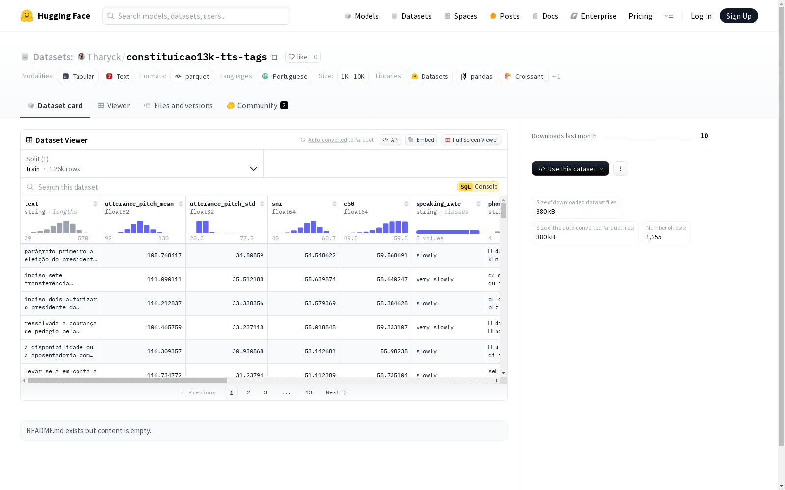Show the +1 more libraries
The width and height of the screenshot is (785, 490).
point(556,76)
